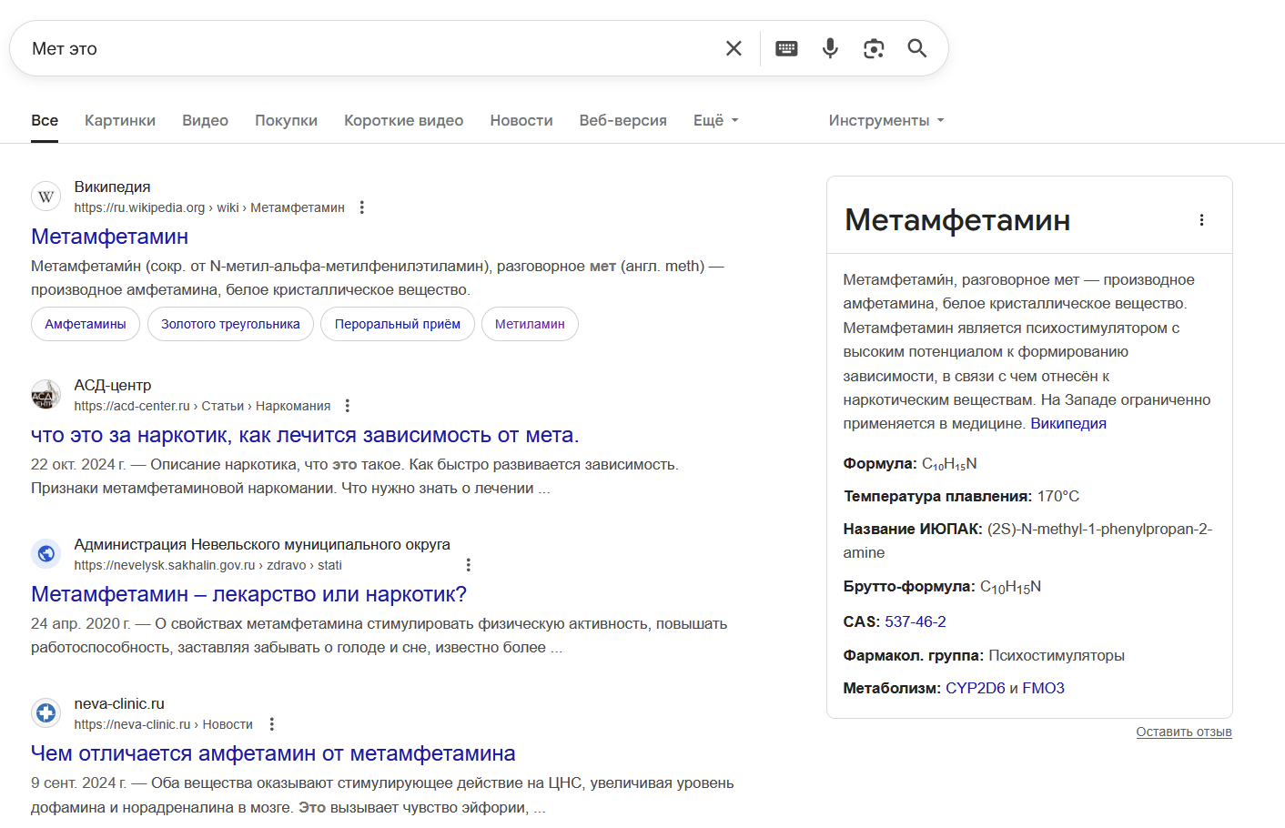Viewport: 1285px width, 828px height.
Task: Open the Wikipedia result's three-dot menu
Action: pyautogui.click(x=362, y=207)
